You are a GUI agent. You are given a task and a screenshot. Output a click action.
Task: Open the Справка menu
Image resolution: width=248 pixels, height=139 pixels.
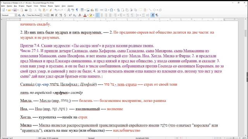click(x=71, y=6)
